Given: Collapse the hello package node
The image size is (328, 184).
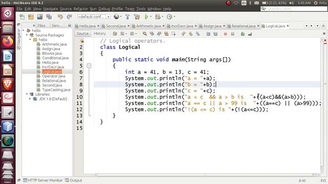Looking at the screenshot, I should pos(30,40).
